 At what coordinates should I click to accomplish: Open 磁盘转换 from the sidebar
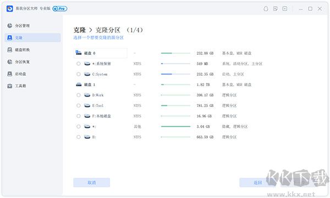pos(19,50)
